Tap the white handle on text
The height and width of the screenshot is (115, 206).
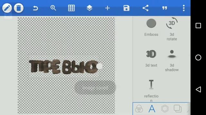pos(99,66)
